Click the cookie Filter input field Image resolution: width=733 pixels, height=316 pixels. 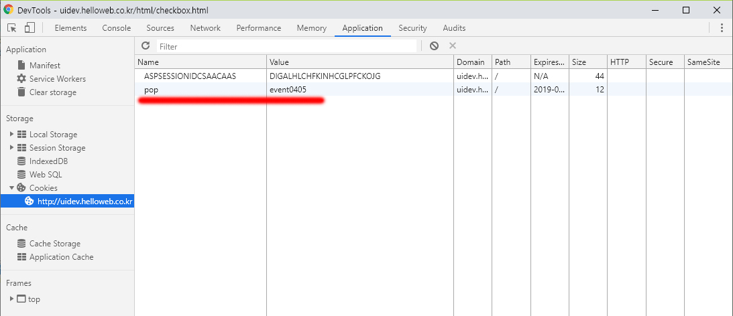(x=286, y=46)
